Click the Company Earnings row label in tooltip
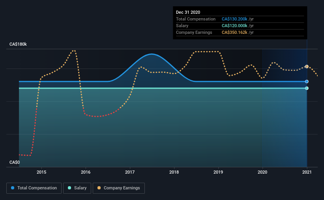 click(194, 32)
